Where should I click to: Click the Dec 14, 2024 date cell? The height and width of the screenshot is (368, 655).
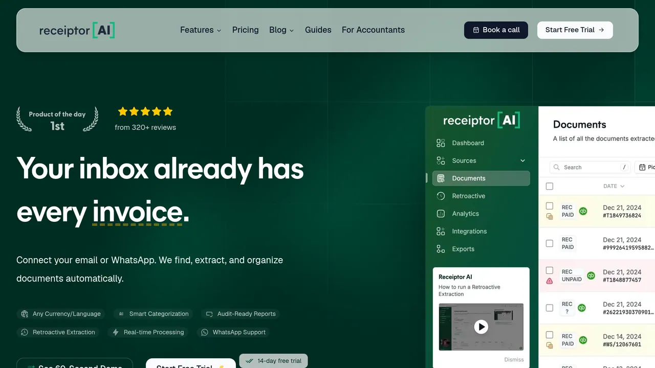point(622,336)
